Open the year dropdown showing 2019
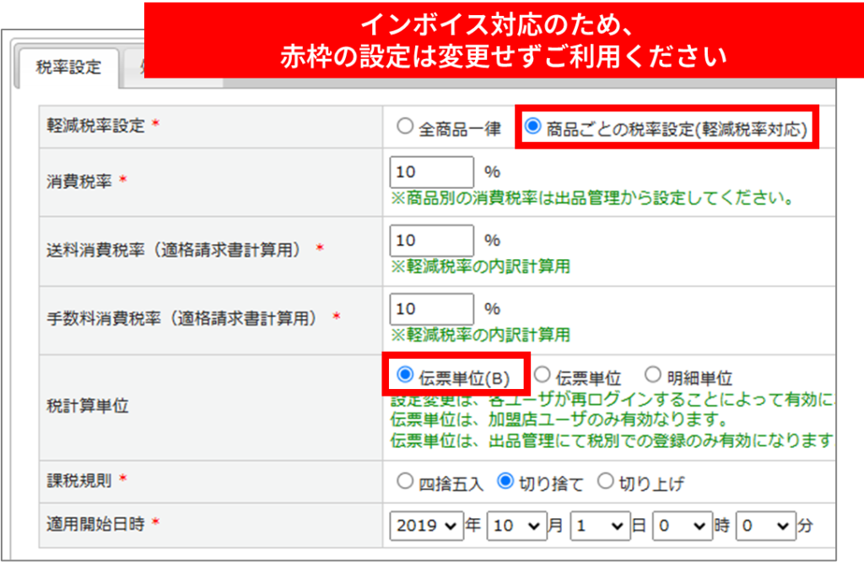This screenshot has height=562, width=864. coord(428,525)
